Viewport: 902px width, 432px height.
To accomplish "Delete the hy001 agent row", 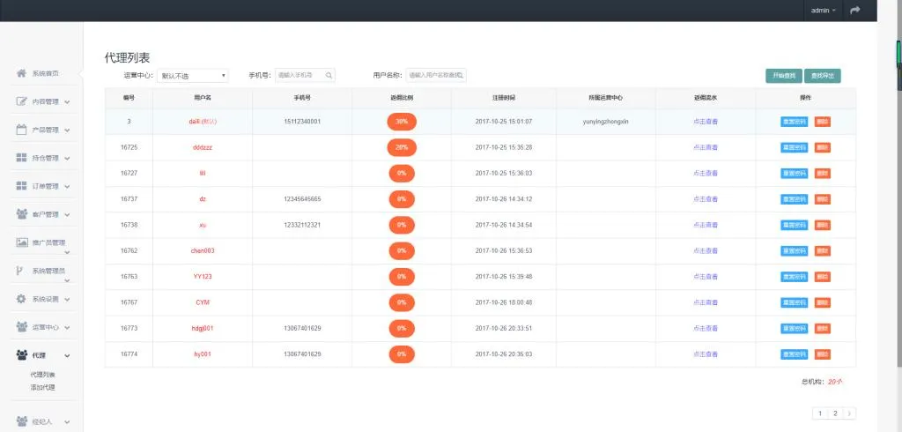I will coord(823,354).
